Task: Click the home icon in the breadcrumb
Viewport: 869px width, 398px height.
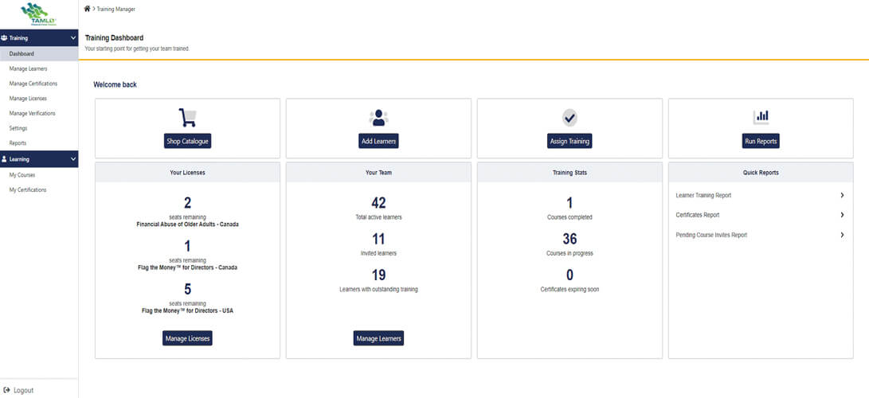Action: pos(87,8)
